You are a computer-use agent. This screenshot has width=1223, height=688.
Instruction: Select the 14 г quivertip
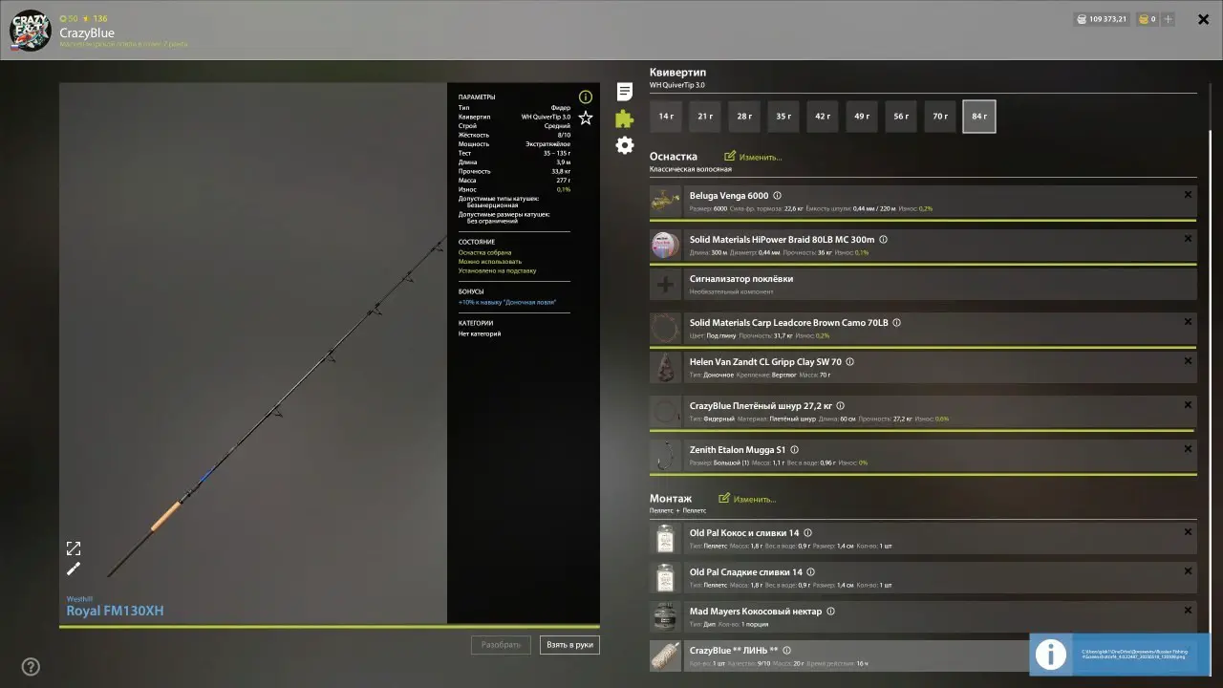click(x=666, y=117)
